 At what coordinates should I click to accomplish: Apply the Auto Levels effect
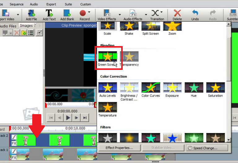tap(108, 90)
